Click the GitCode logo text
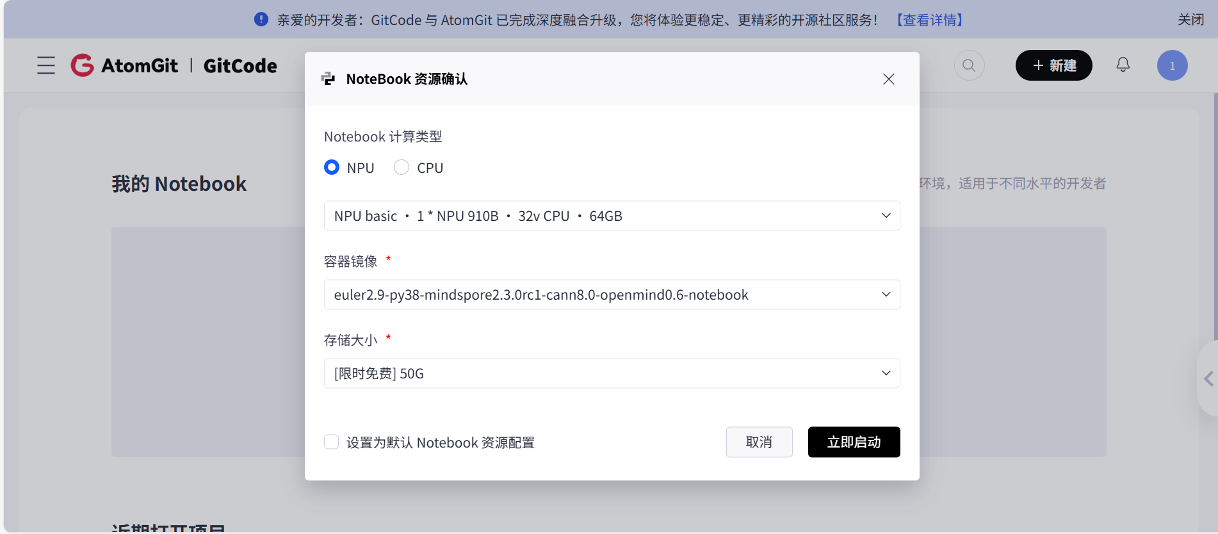The width and height of the screenshot is (1218, 534). [240, 65]
